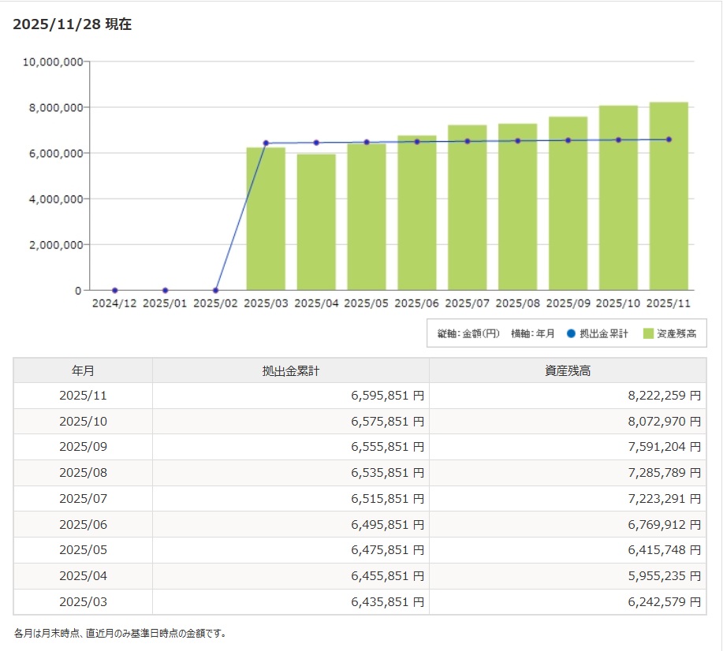This screenshot has width=723, height=651.
Task: Click the 2024/12 data point at zero
Action: (x=115, y=291)
